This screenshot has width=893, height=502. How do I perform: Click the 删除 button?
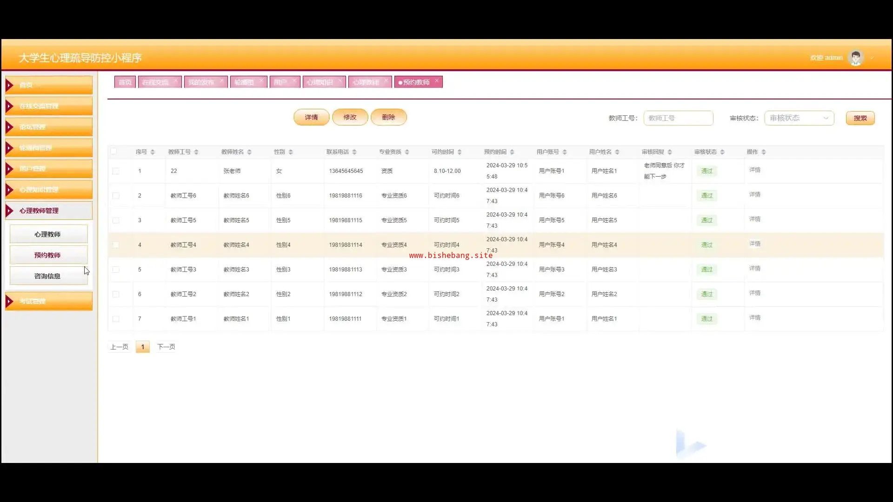click(388, 117)
